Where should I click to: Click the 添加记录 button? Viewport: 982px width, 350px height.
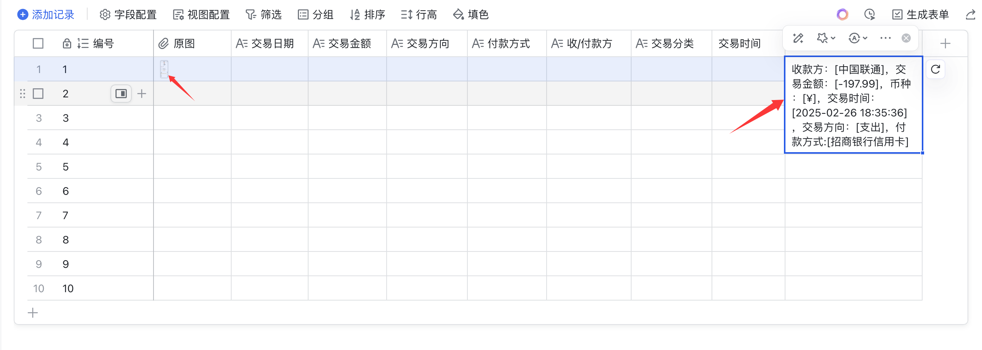(x=46, y=15)
